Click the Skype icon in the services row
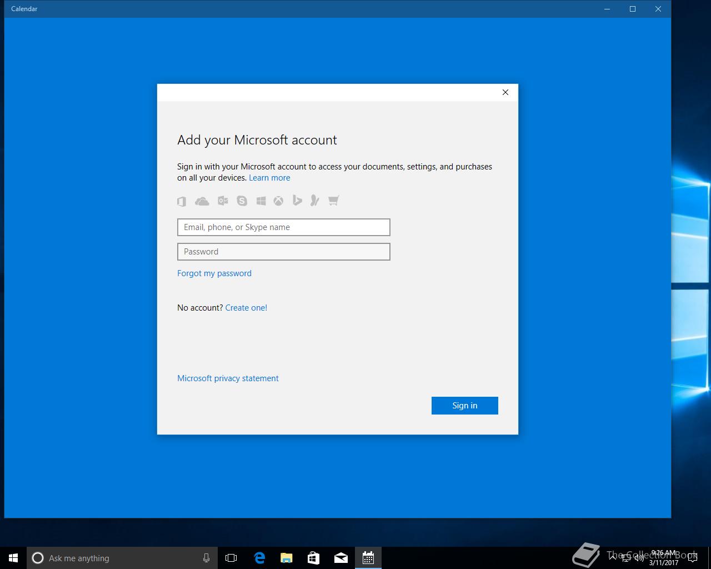 242,201
